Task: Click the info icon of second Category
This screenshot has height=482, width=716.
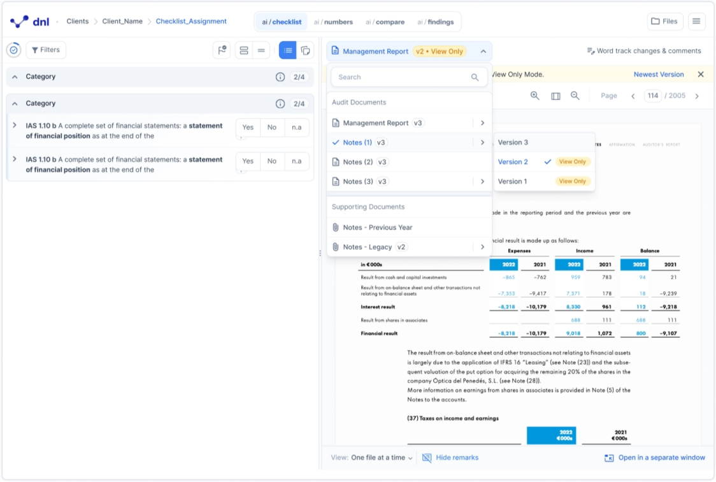Action: tap(280, 104)
